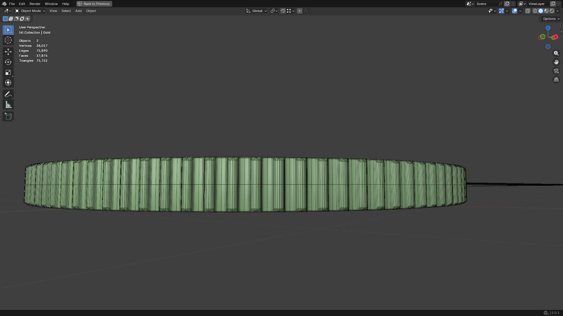Select the Measure tool

point(8,105)
